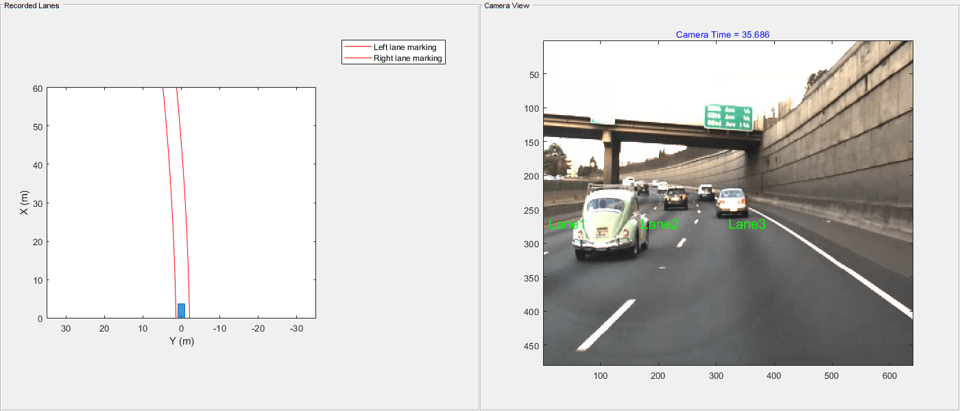Click the Lane3 green label
Screen dimensions: 960x411
(x=747, y=225)
